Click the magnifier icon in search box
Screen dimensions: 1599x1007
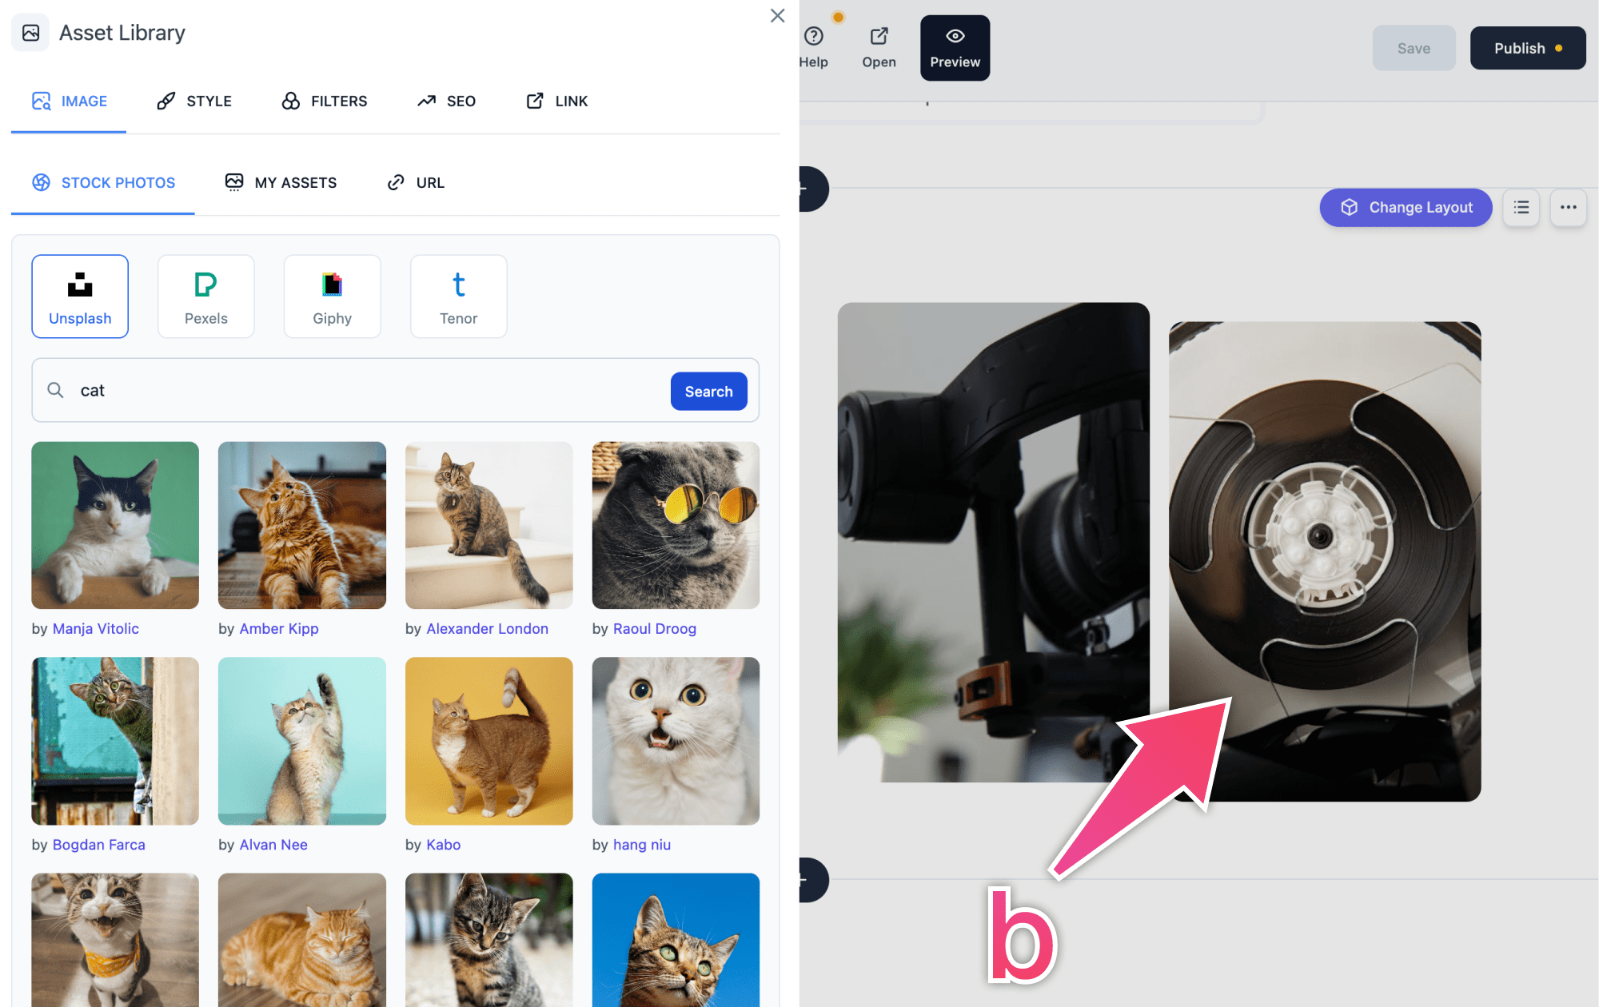(x=55, y=390)
